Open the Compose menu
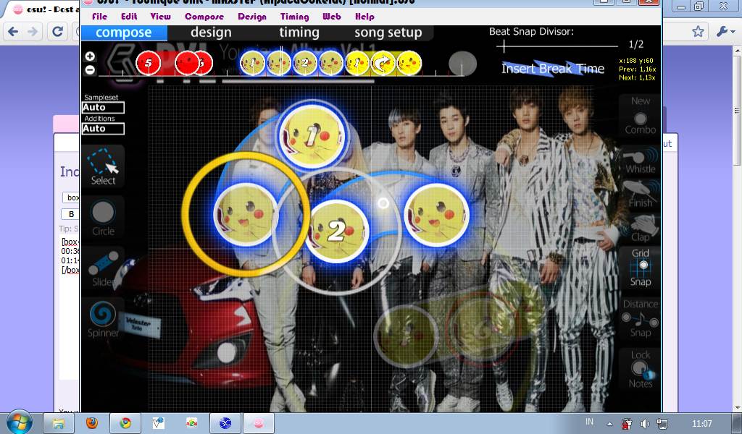This screenshot has width=742, height=434. pyautogui.click(x=204, y=17)
